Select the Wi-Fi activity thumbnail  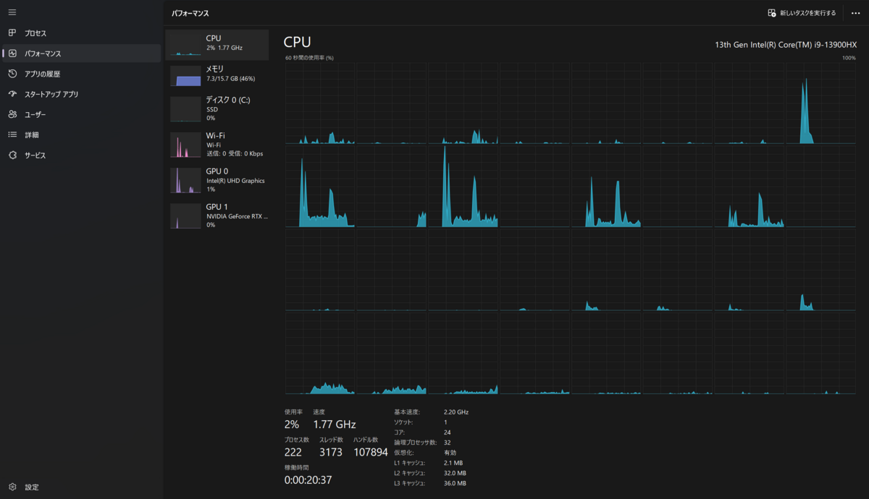click(185, 145)
